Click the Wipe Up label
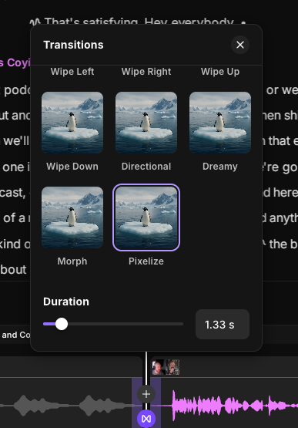 pos(220,72)
